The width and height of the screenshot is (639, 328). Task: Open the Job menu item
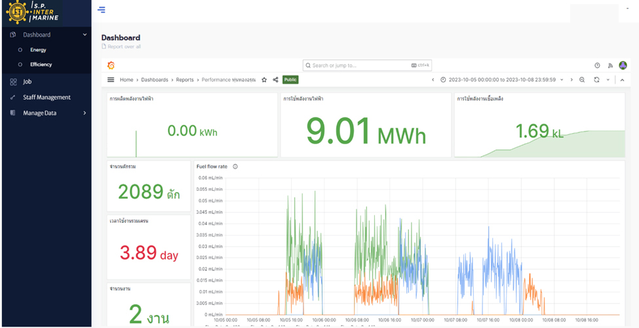tap(28, 82)
